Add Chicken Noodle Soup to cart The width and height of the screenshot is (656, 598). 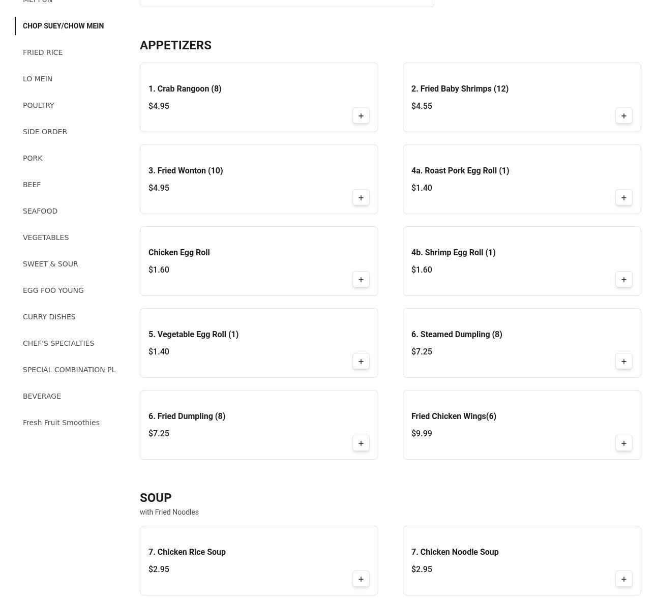pyautogui.click(x=624, y=579)
